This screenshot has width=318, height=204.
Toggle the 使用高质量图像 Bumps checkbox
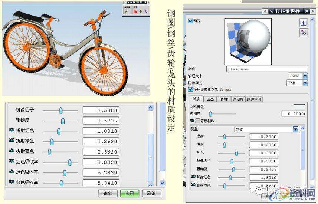(x=191, y=89)
